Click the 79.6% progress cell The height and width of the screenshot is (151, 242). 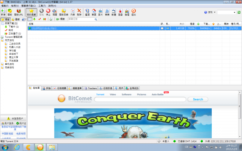coord(191,28)
